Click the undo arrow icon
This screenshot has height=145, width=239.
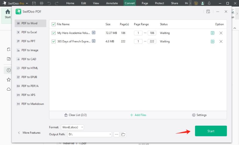click(x=49, y=3)
